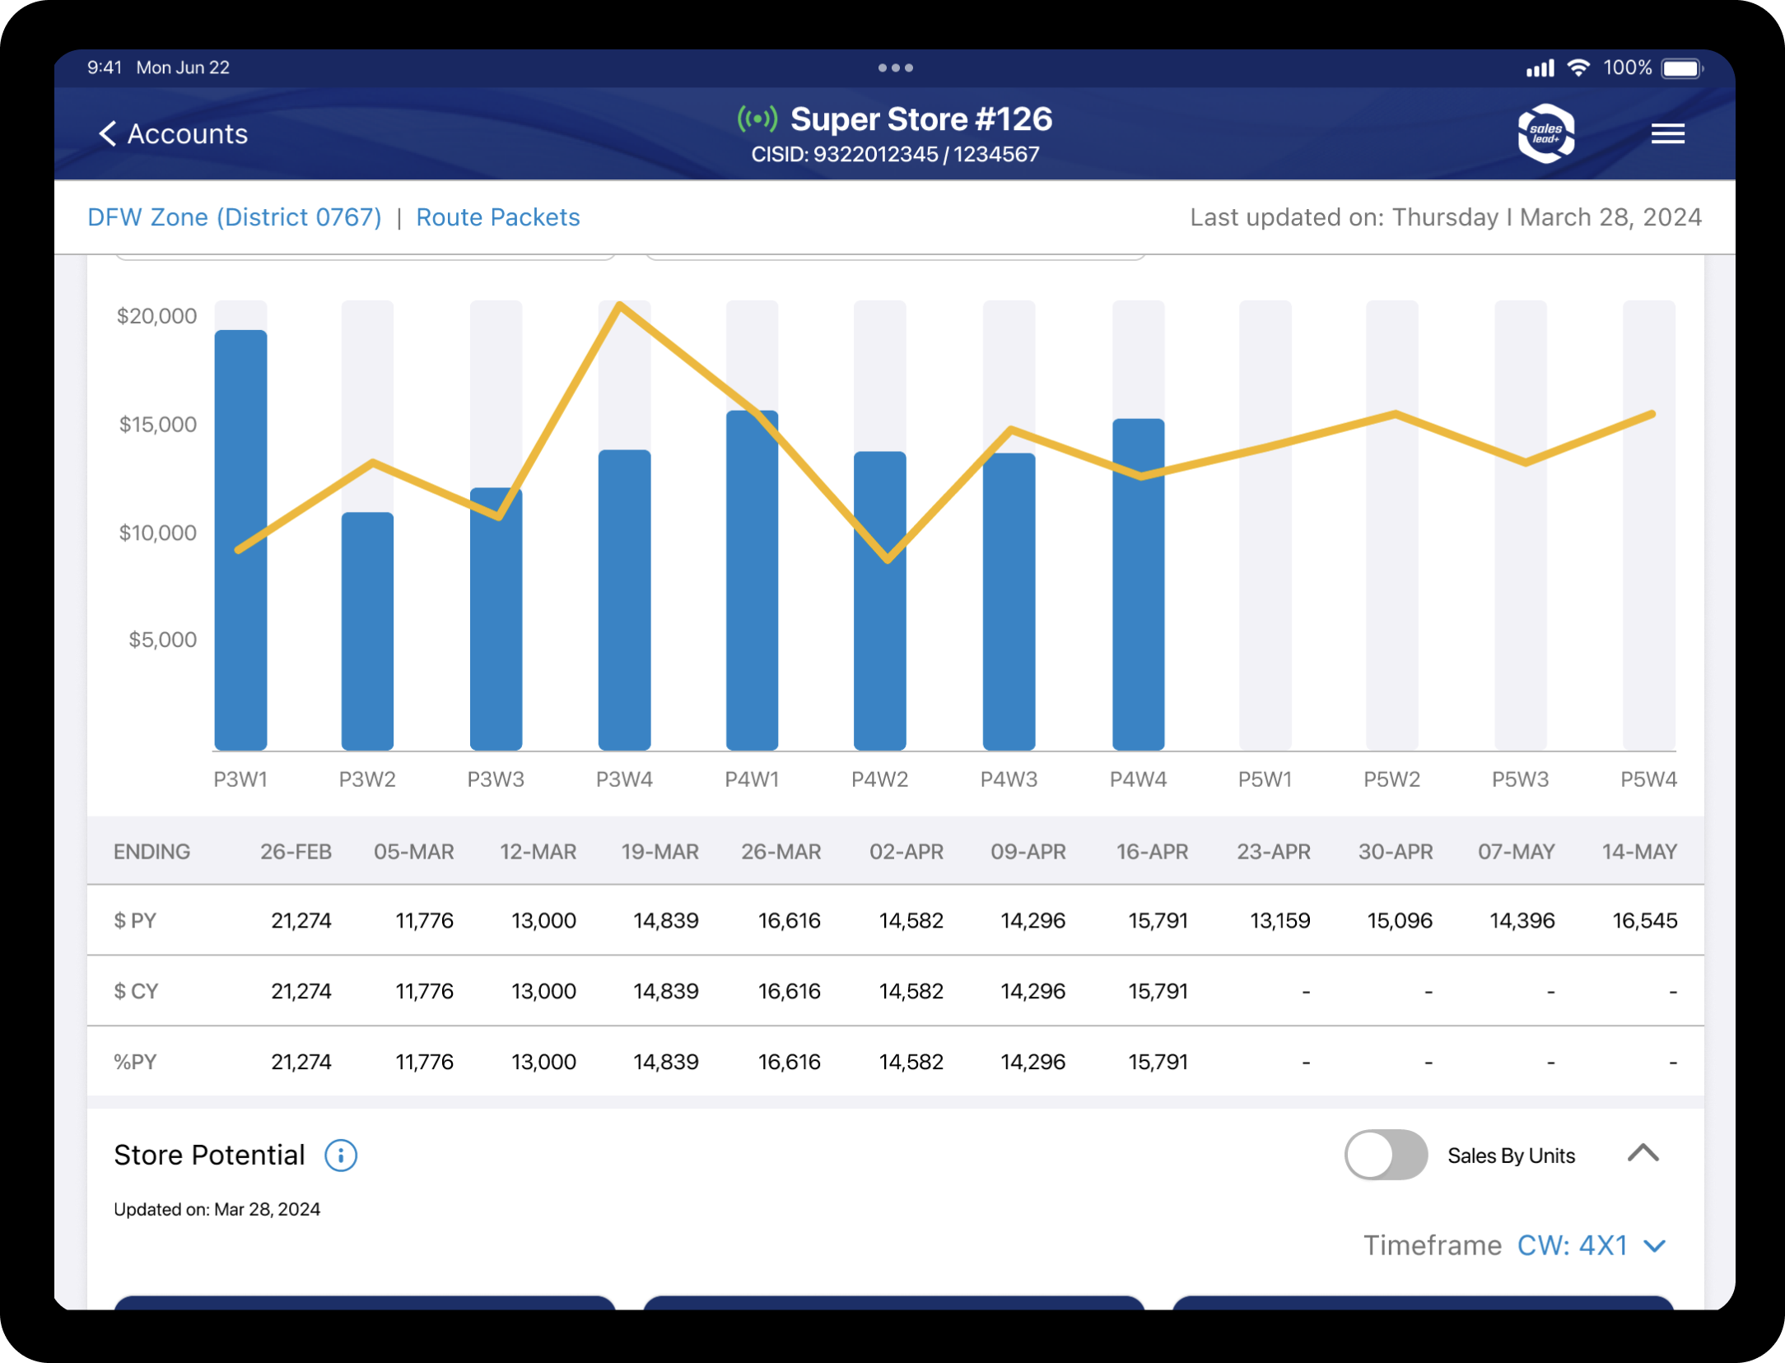The image size is (1785, 1363).
Task: Tap the Store Potential info icon
Action: 340,1156
